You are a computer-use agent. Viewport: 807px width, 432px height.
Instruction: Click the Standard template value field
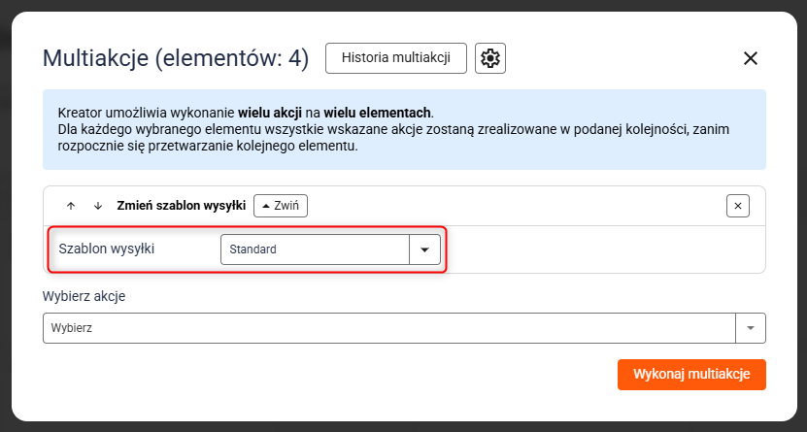[315, 249]
